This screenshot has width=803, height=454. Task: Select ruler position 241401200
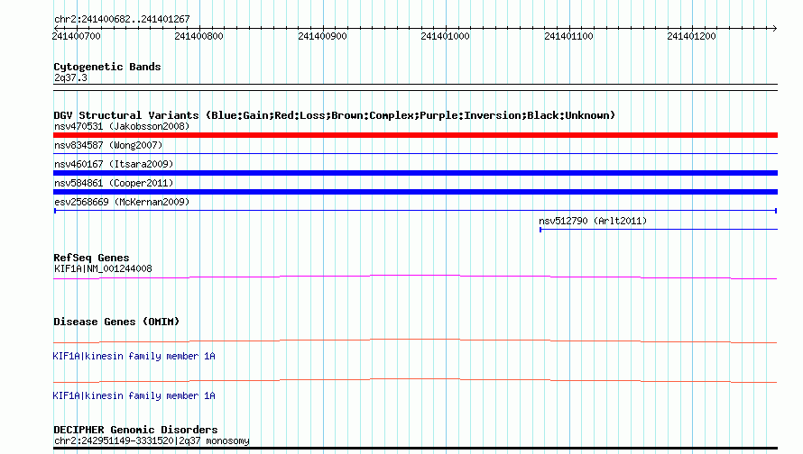tap(691, 36)
